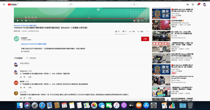Click the 新增公開留言 comment input field

click(x=85, y=63)
